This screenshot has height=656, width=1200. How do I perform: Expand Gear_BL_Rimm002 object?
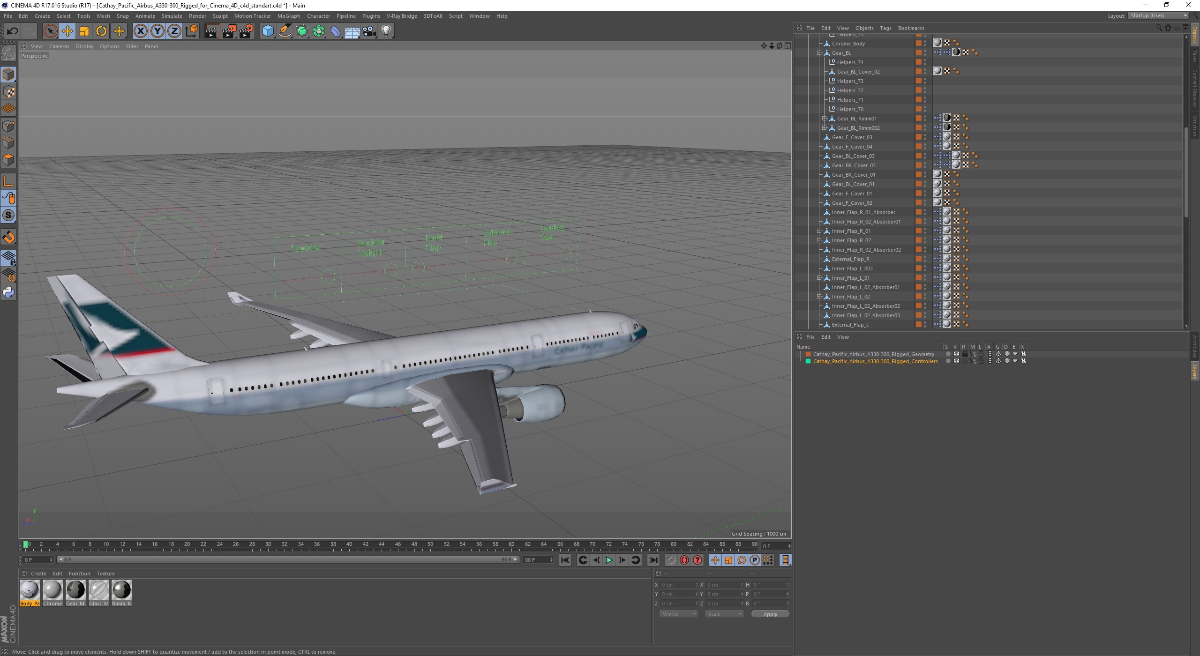[x=825, y=128]
